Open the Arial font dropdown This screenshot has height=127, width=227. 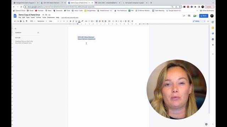(54, 21)
